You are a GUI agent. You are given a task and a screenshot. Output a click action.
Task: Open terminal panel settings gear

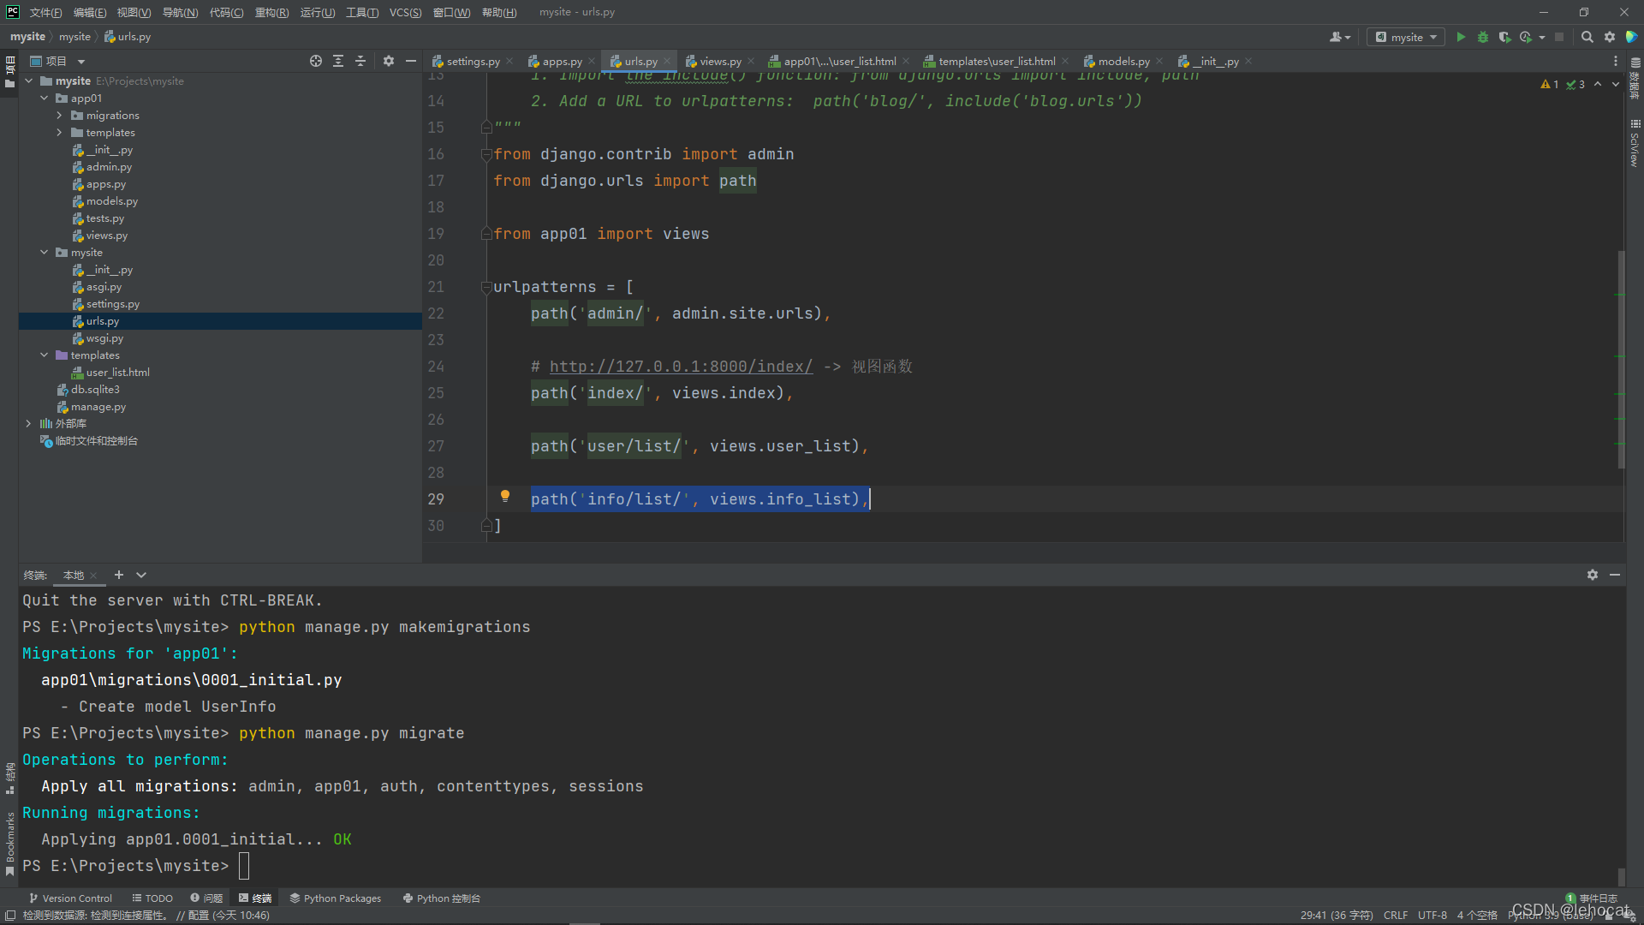click(1592, 575)
